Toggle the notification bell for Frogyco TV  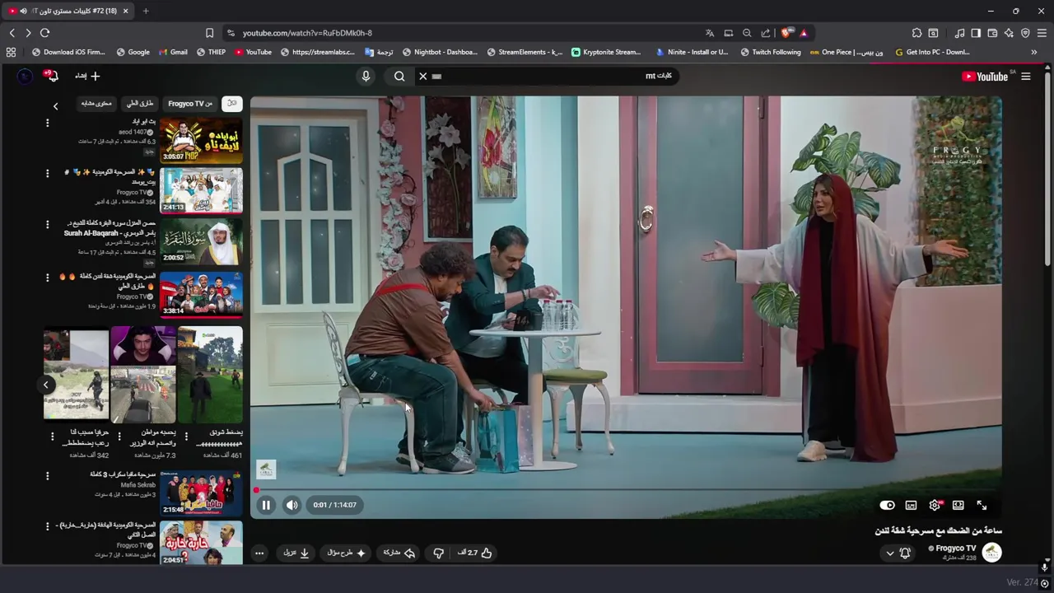point(905,553)
